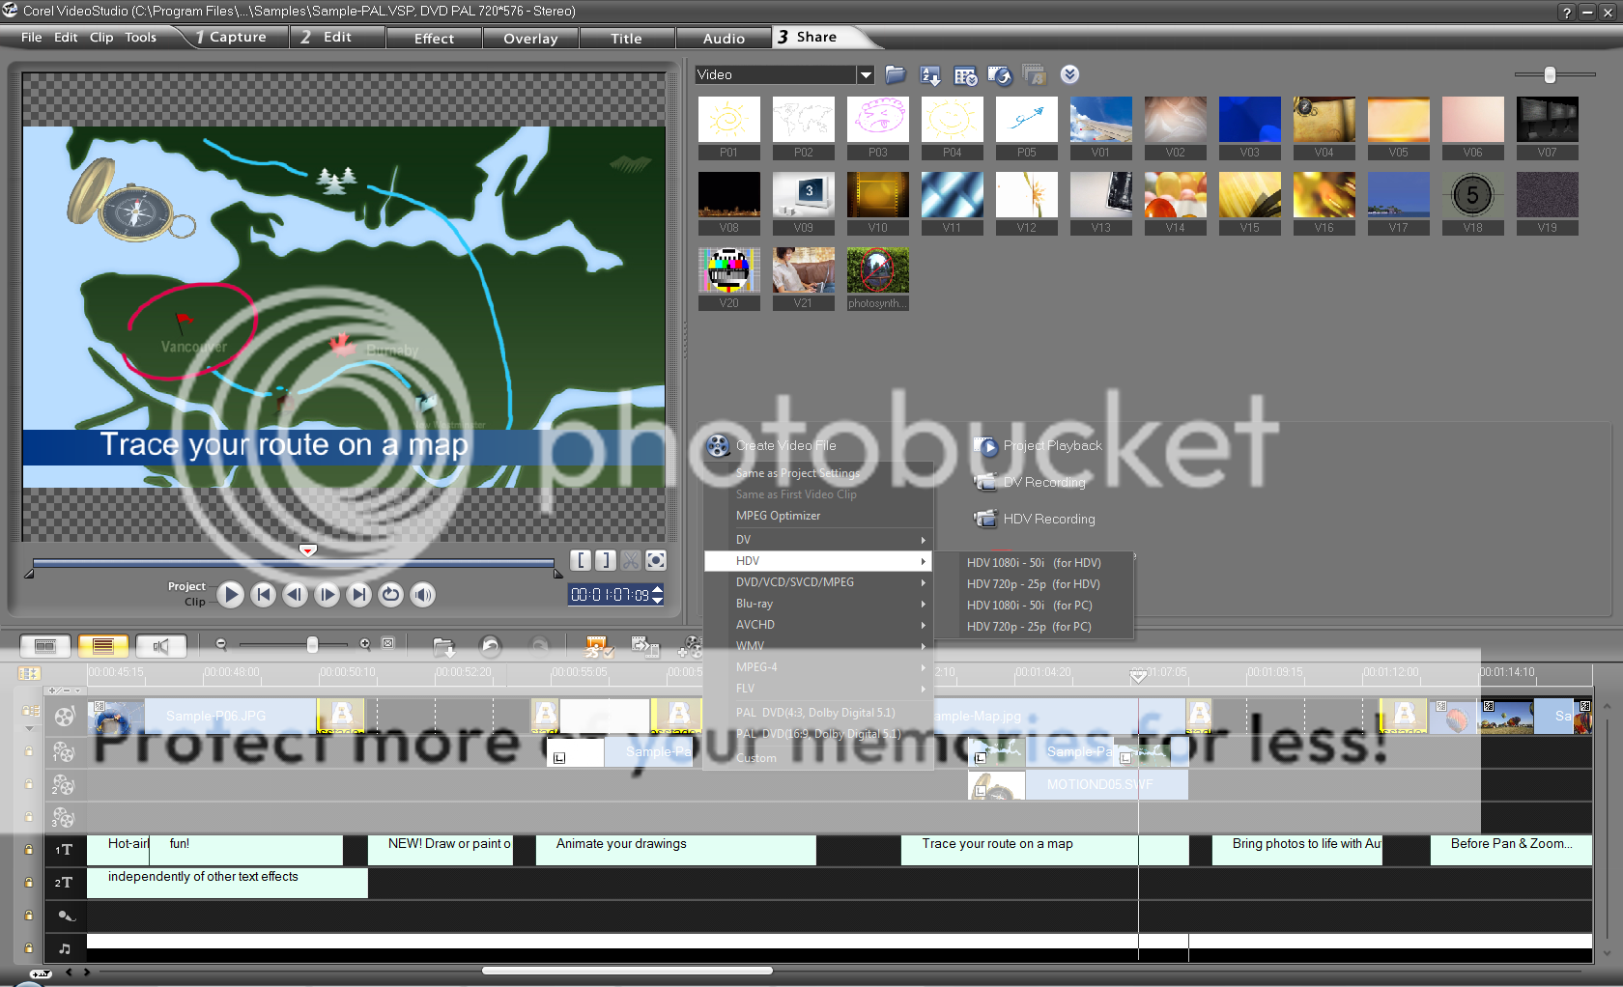Select the Sort clips icon
The height and width of the screenshot is (987, 1623).
tap(928, 74)
